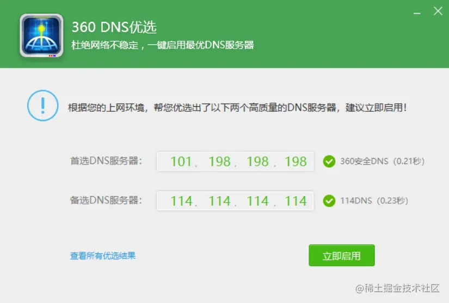Viewport: 449px width, 303px height.
Task: Click the 360 DNS globe app icon
Action: pyautogui.click(x=41, y=35)
